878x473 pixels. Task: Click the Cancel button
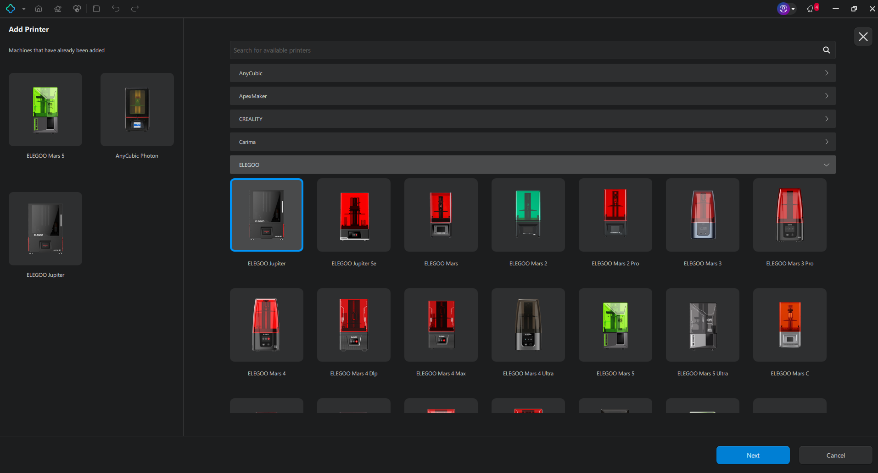[x=836, y=455]
